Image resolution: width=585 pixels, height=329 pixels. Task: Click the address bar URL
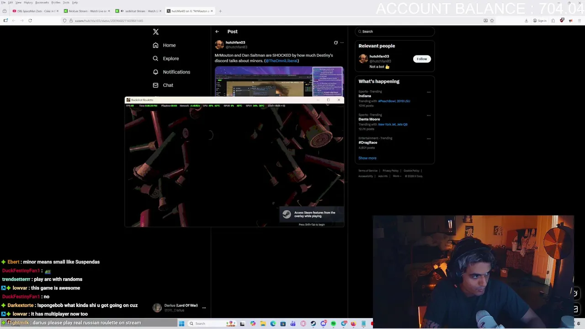[x=109, y=21]
